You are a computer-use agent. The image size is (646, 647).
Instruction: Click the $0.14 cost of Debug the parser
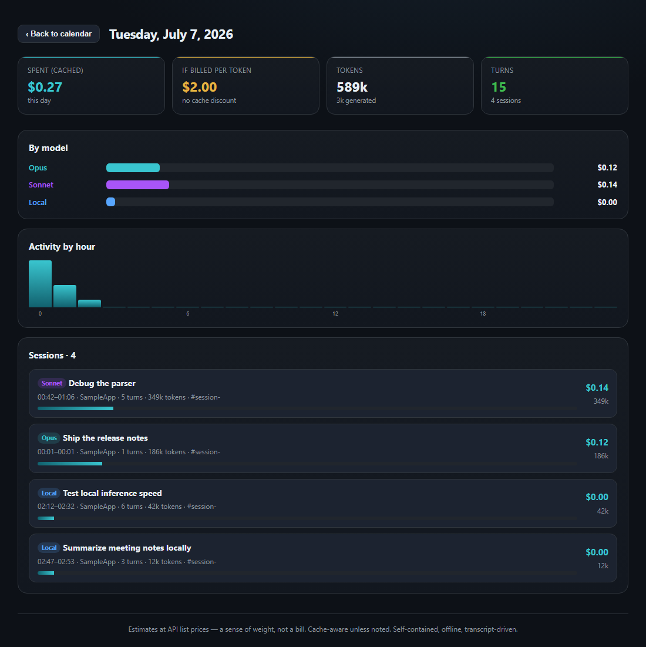[597, 387]
